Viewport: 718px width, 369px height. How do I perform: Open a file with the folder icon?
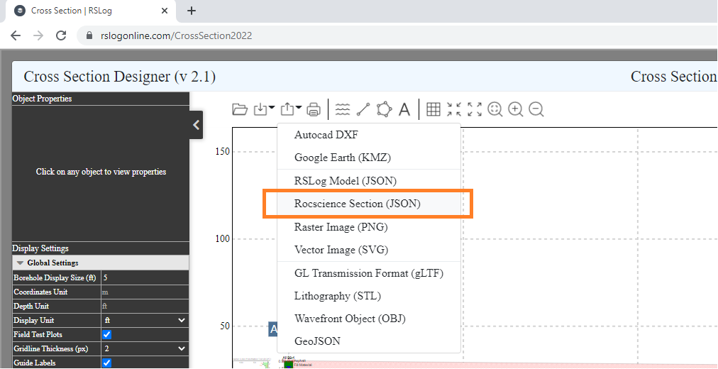[x=240, y=109]
